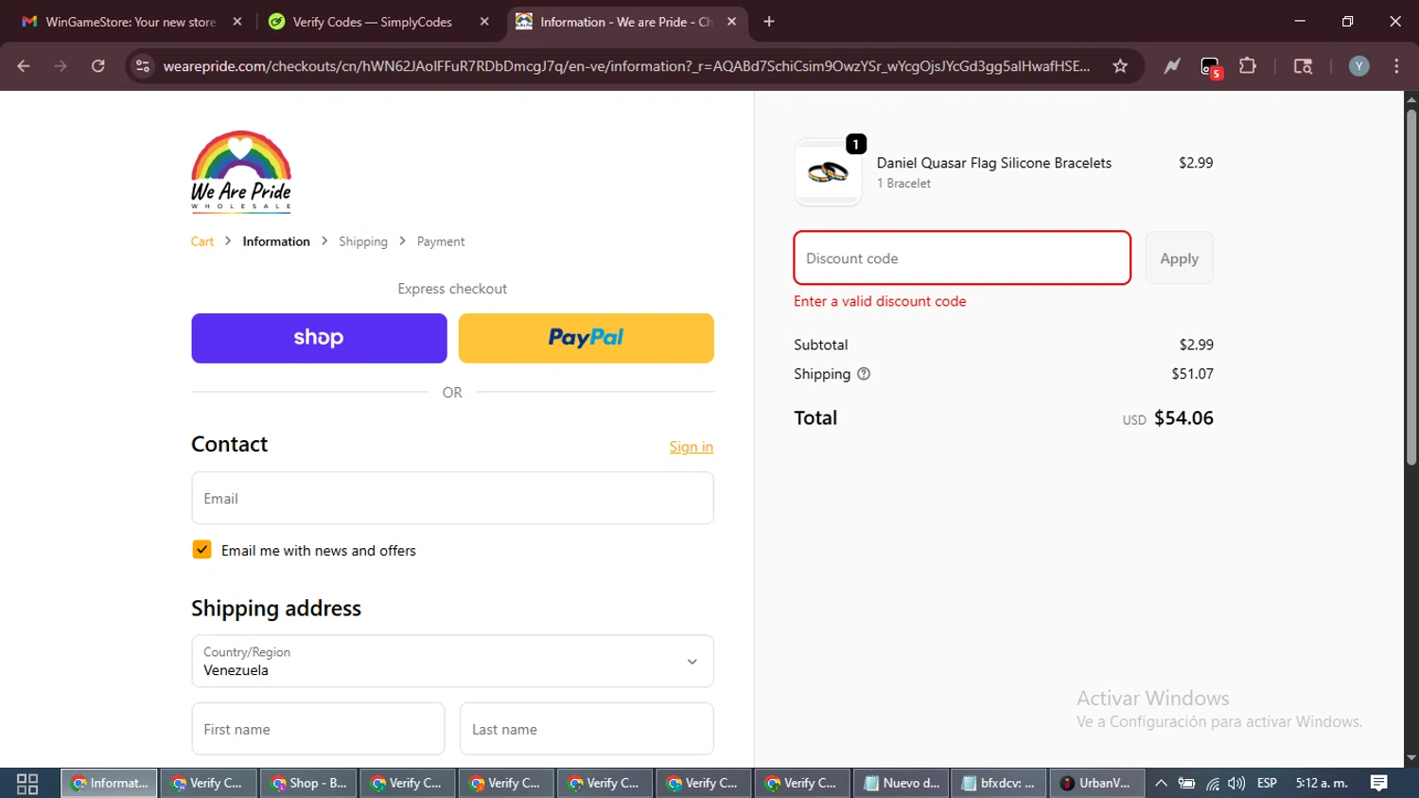1419x798 pixels.
Task: Click the Shipping cost $51.07
Action: [1192, 374]
